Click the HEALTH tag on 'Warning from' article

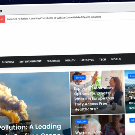[81, 121]
